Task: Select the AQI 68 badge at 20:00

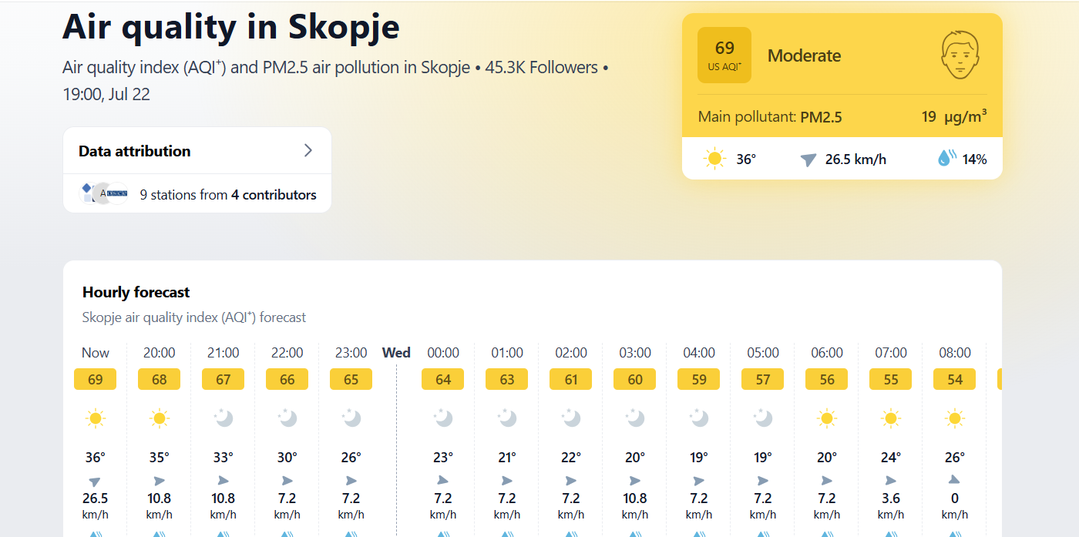Action: click(159, 379)
